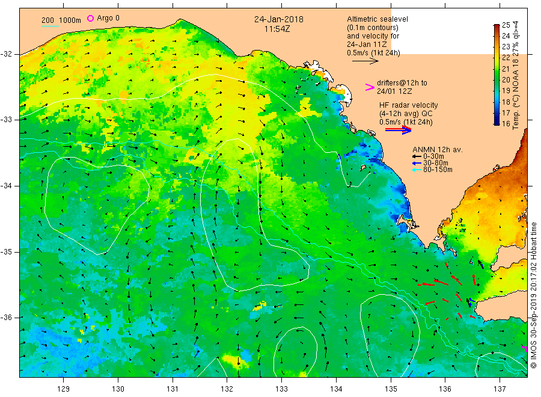Click the '0-30m' depth label
Image resolution: width=541 pixels, height=397 pixels.
click(433, 156)
